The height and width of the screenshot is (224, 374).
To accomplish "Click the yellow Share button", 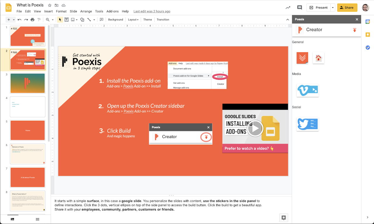I will click(347, 8).
